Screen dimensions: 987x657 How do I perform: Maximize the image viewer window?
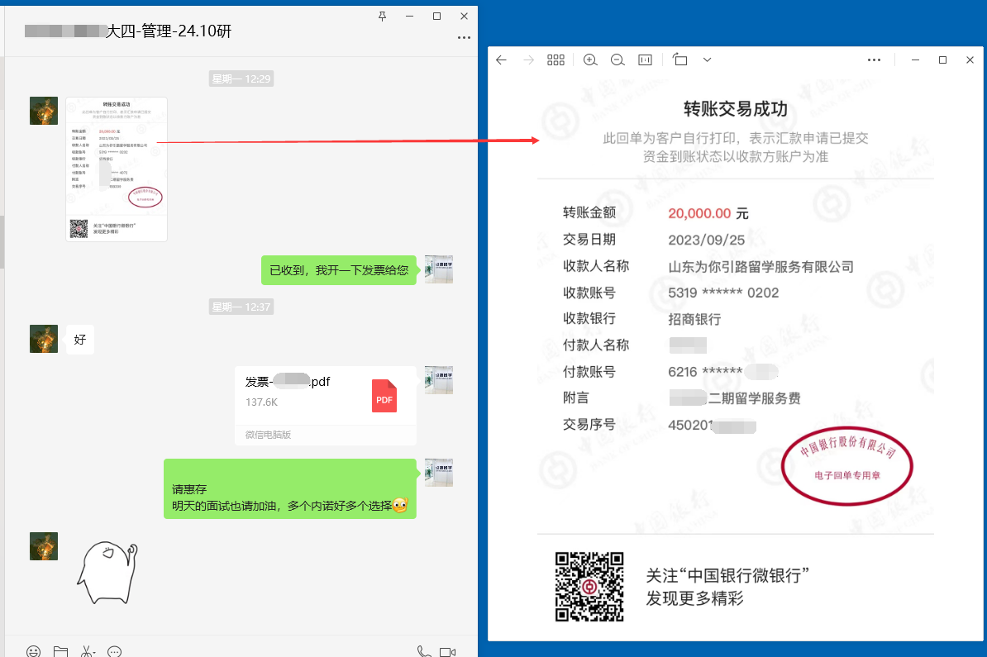[942, 60]
